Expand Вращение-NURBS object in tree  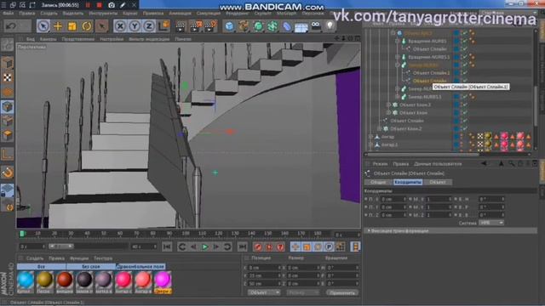click(x=398, y=41)
